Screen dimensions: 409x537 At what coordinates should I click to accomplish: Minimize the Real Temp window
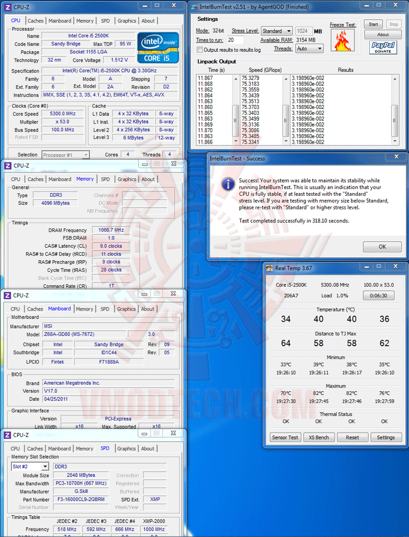coord(366,266)
